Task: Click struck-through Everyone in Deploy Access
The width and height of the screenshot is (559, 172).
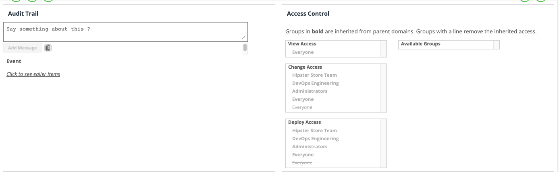Action: click(302, 163)
